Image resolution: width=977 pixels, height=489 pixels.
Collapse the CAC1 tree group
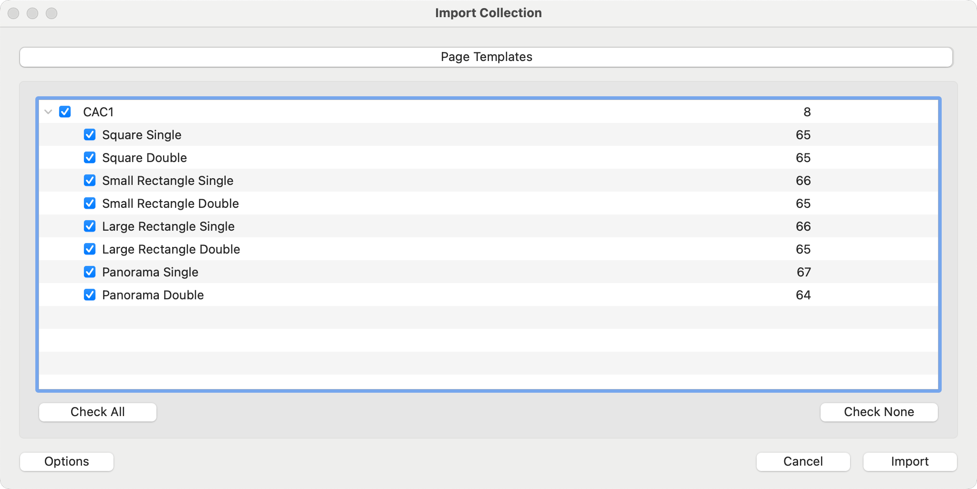48,112
